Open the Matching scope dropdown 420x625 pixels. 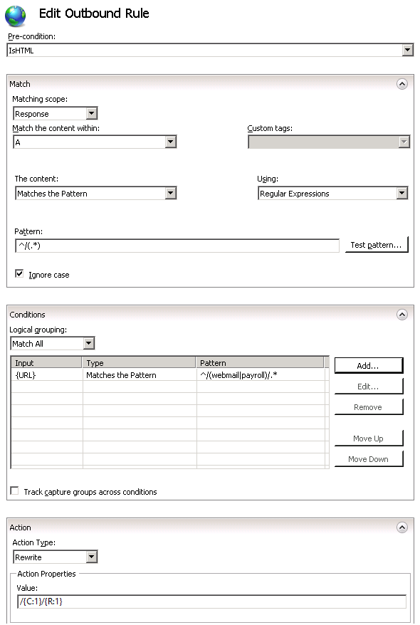click(93, 113)
